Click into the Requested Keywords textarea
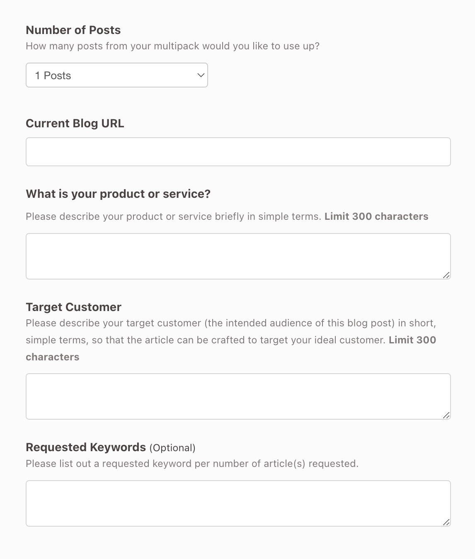475x559 pixels. 238,503
